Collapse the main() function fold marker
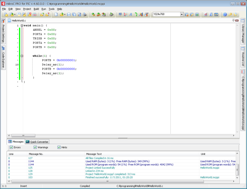 click(22, 25)
